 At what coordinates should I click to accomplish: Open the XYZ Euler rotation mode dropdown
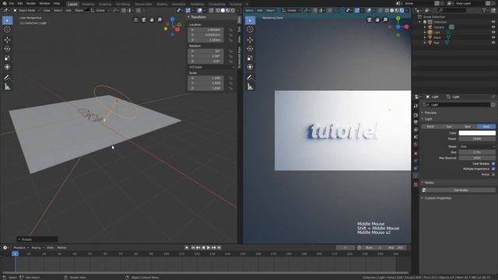(212, 68)
